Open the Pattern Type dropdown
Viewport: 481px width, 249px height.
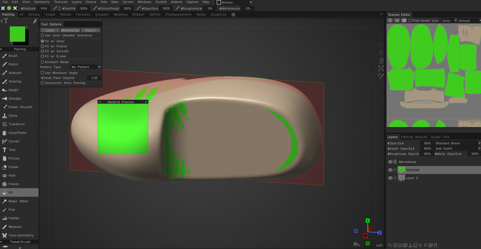pyautogui.click(x=86, y=67)
